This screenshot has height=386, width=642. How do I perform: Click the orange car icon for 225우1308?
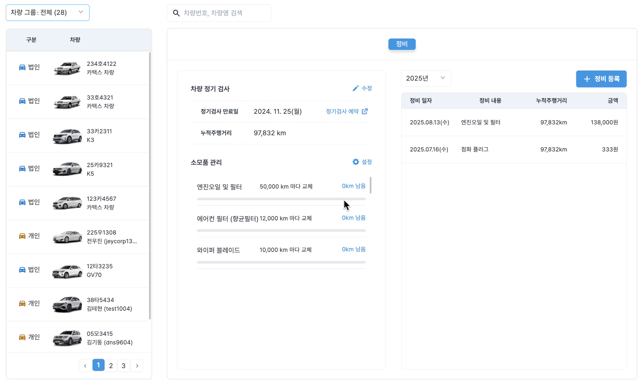click(22, 236)
